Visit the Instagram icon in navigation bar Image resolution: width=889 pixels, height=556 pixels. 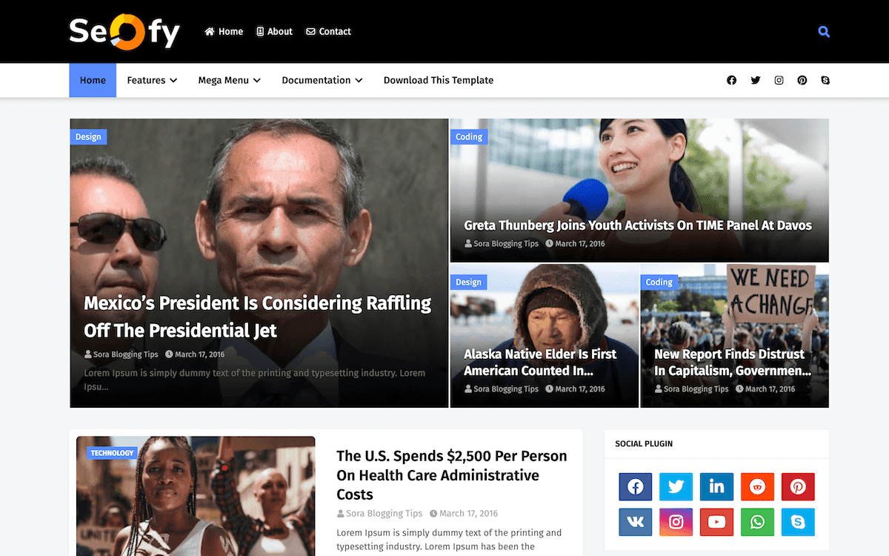(x=779, y=80)
